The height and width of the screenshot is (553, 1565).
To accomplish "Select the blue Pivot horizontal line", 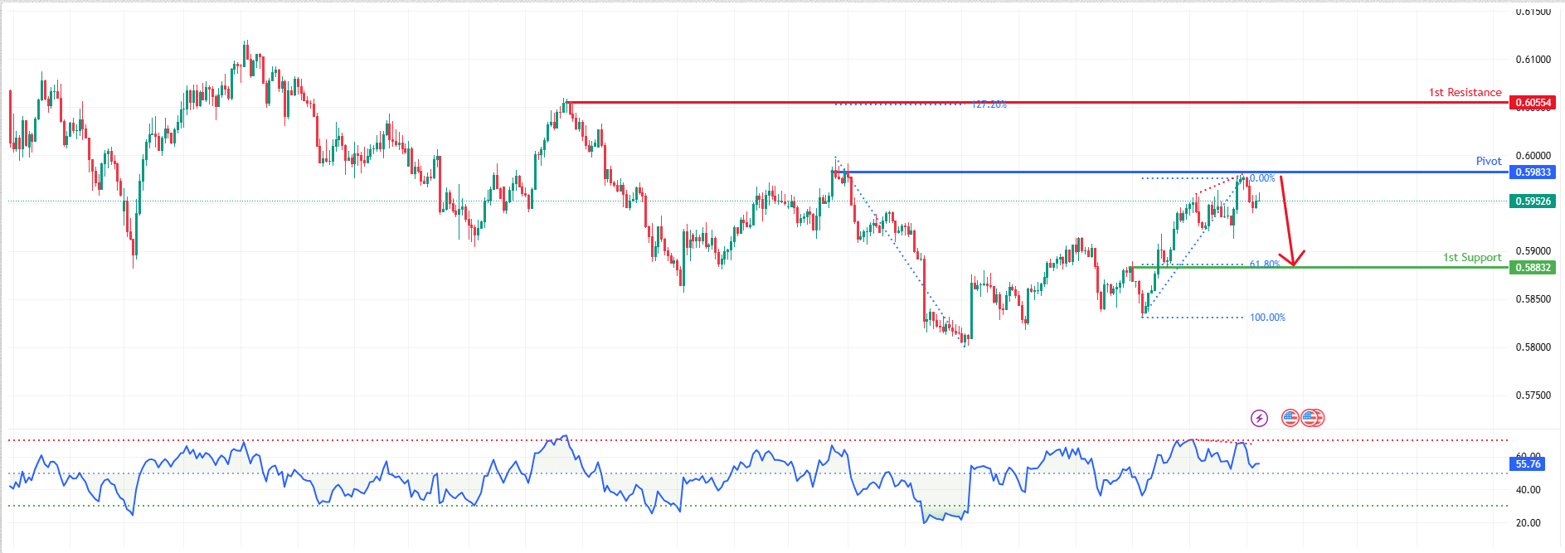I will [1174, 172].
